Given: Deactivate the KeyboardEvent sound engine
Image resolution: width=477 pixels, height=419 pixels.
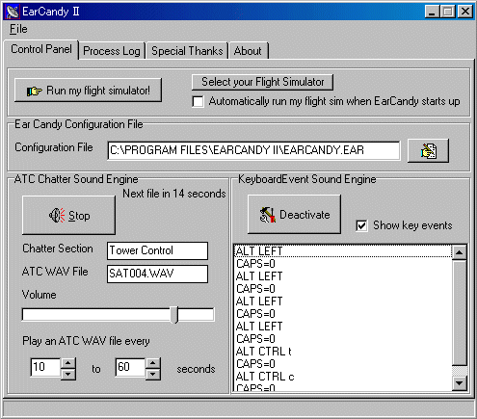Looking at the screenshot, I should [x=294, y=215].
